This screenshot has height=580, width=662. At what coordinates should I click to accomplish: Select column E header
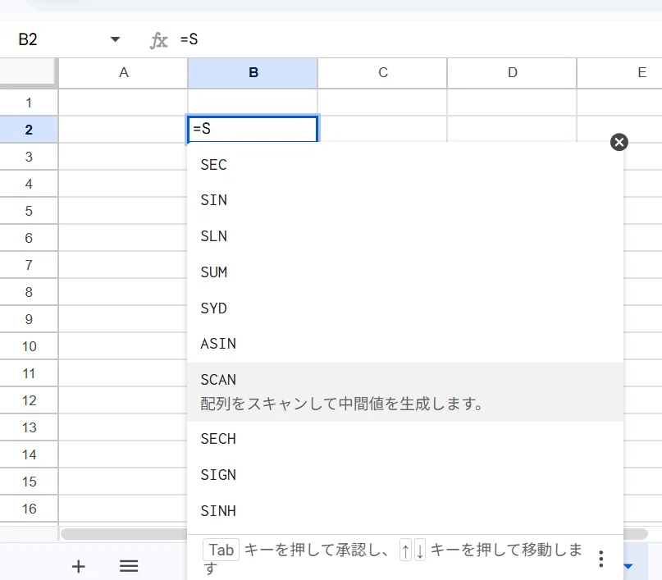click(620, 73)
